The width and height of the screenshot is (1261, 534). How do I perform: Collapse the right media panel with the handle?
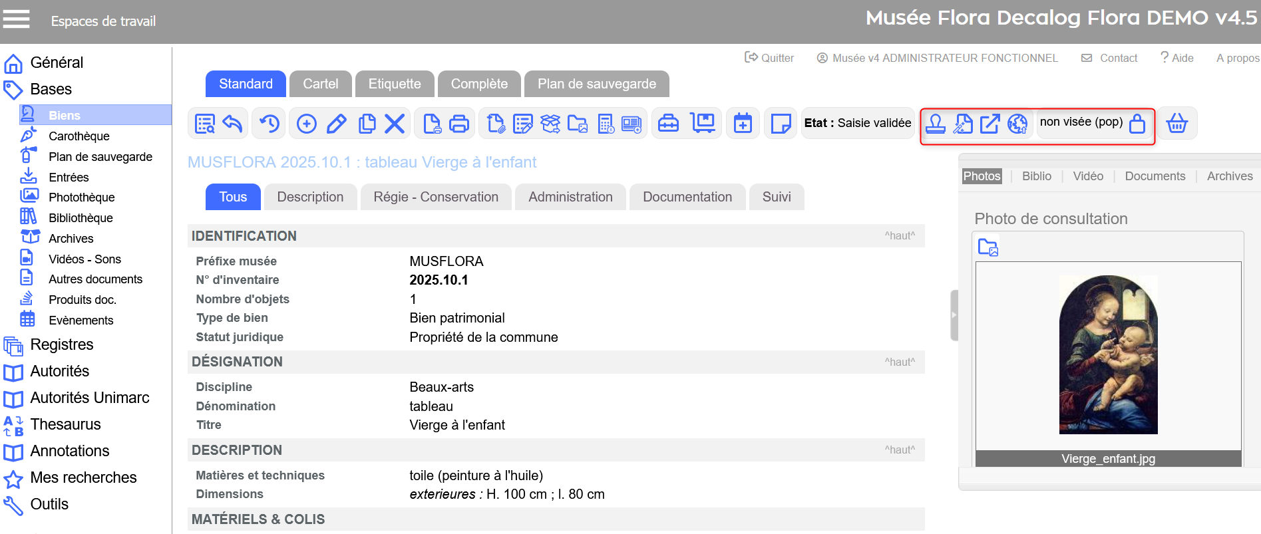954,315
